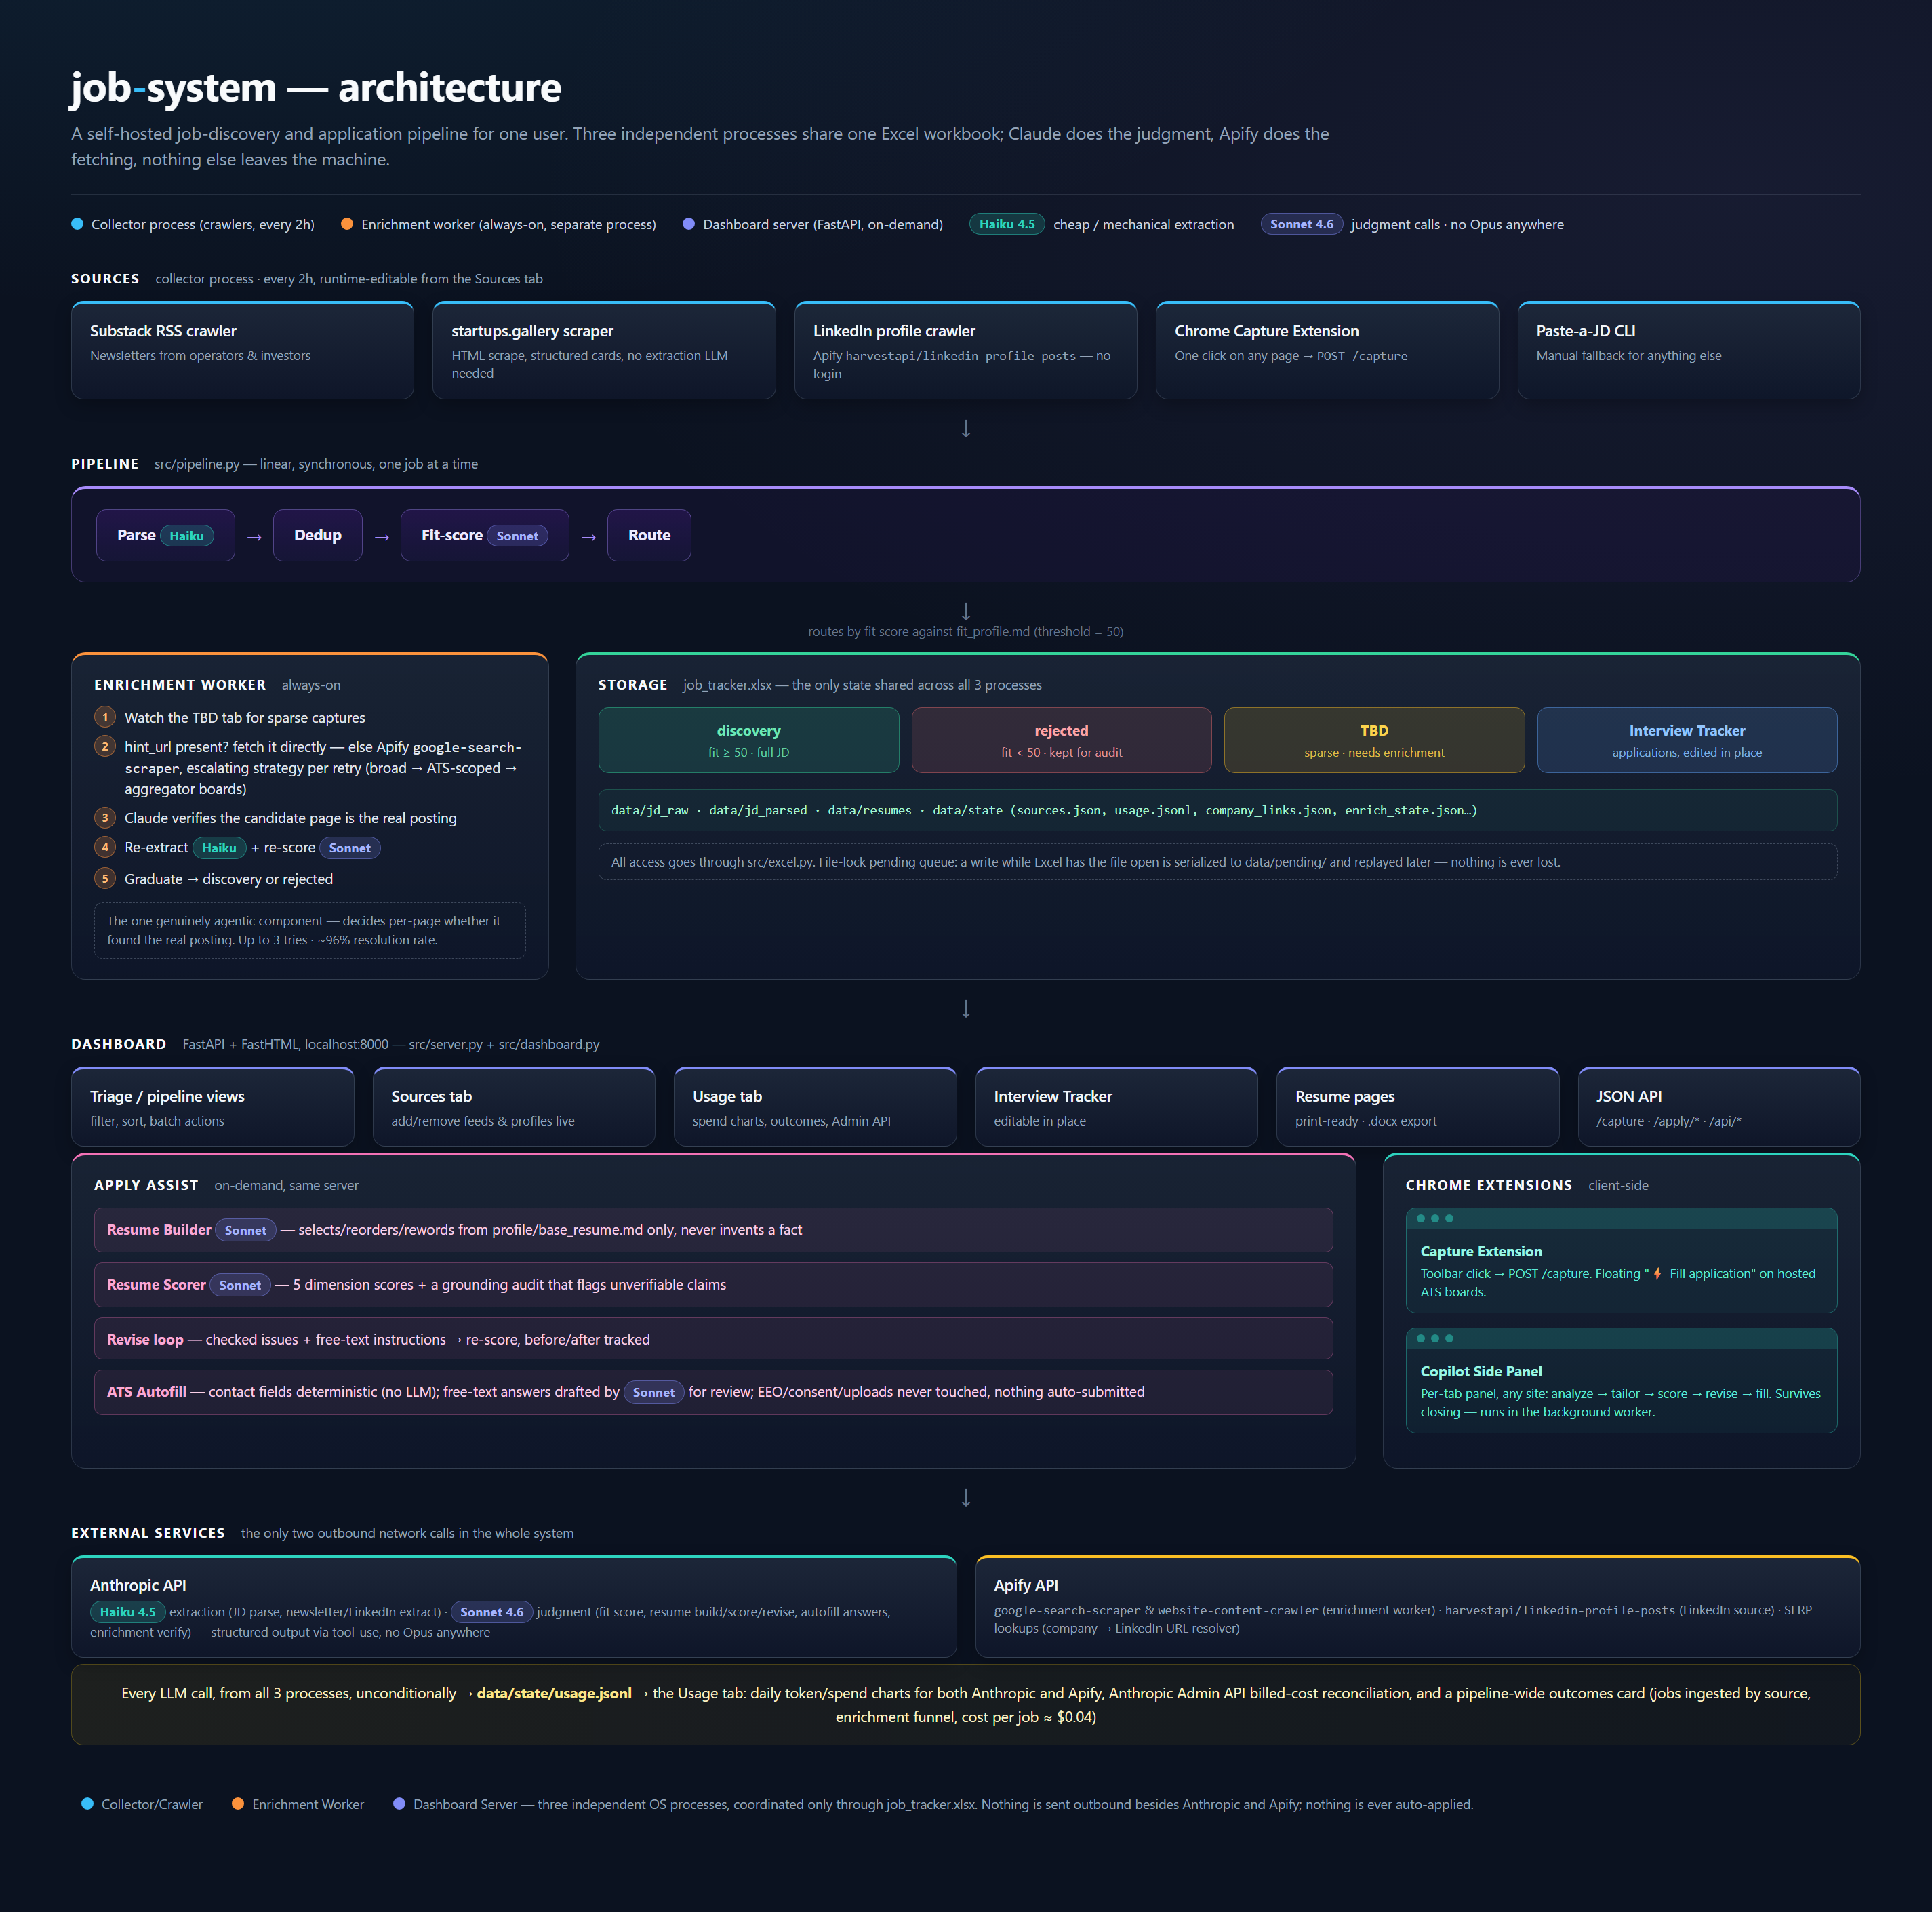1932x1912 pixels.
Task: Click the Sonnet badge in the ATS Autofill row
Action: [x=654, y=1393]
